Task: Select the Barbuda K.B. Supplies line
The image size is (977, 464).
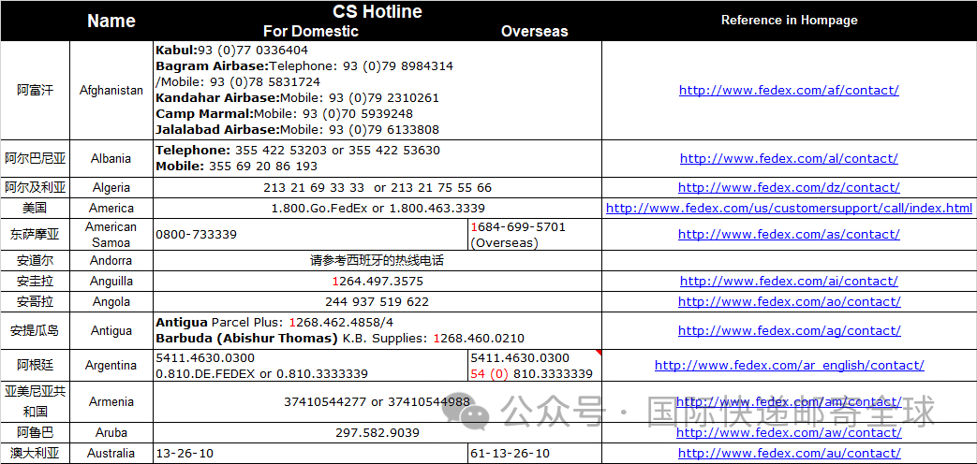Action: point(340,339)
